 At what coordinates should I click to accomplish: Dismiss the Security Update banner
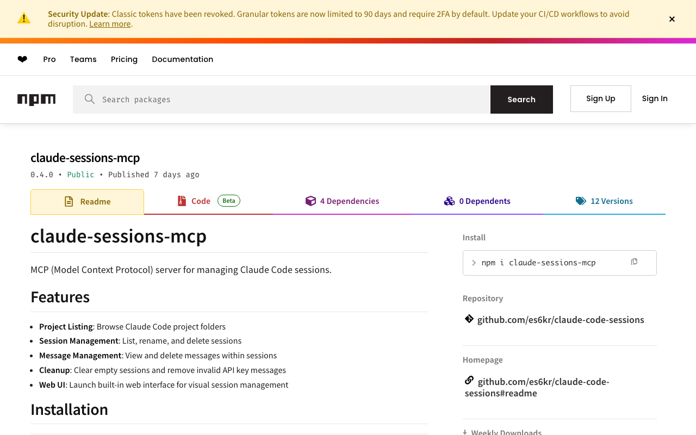point(672,19)
